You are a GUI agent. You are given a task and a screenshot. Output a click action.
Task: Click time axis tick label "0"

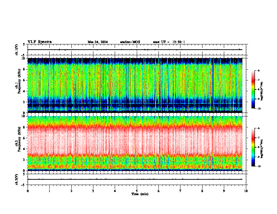tap(28, 191)
